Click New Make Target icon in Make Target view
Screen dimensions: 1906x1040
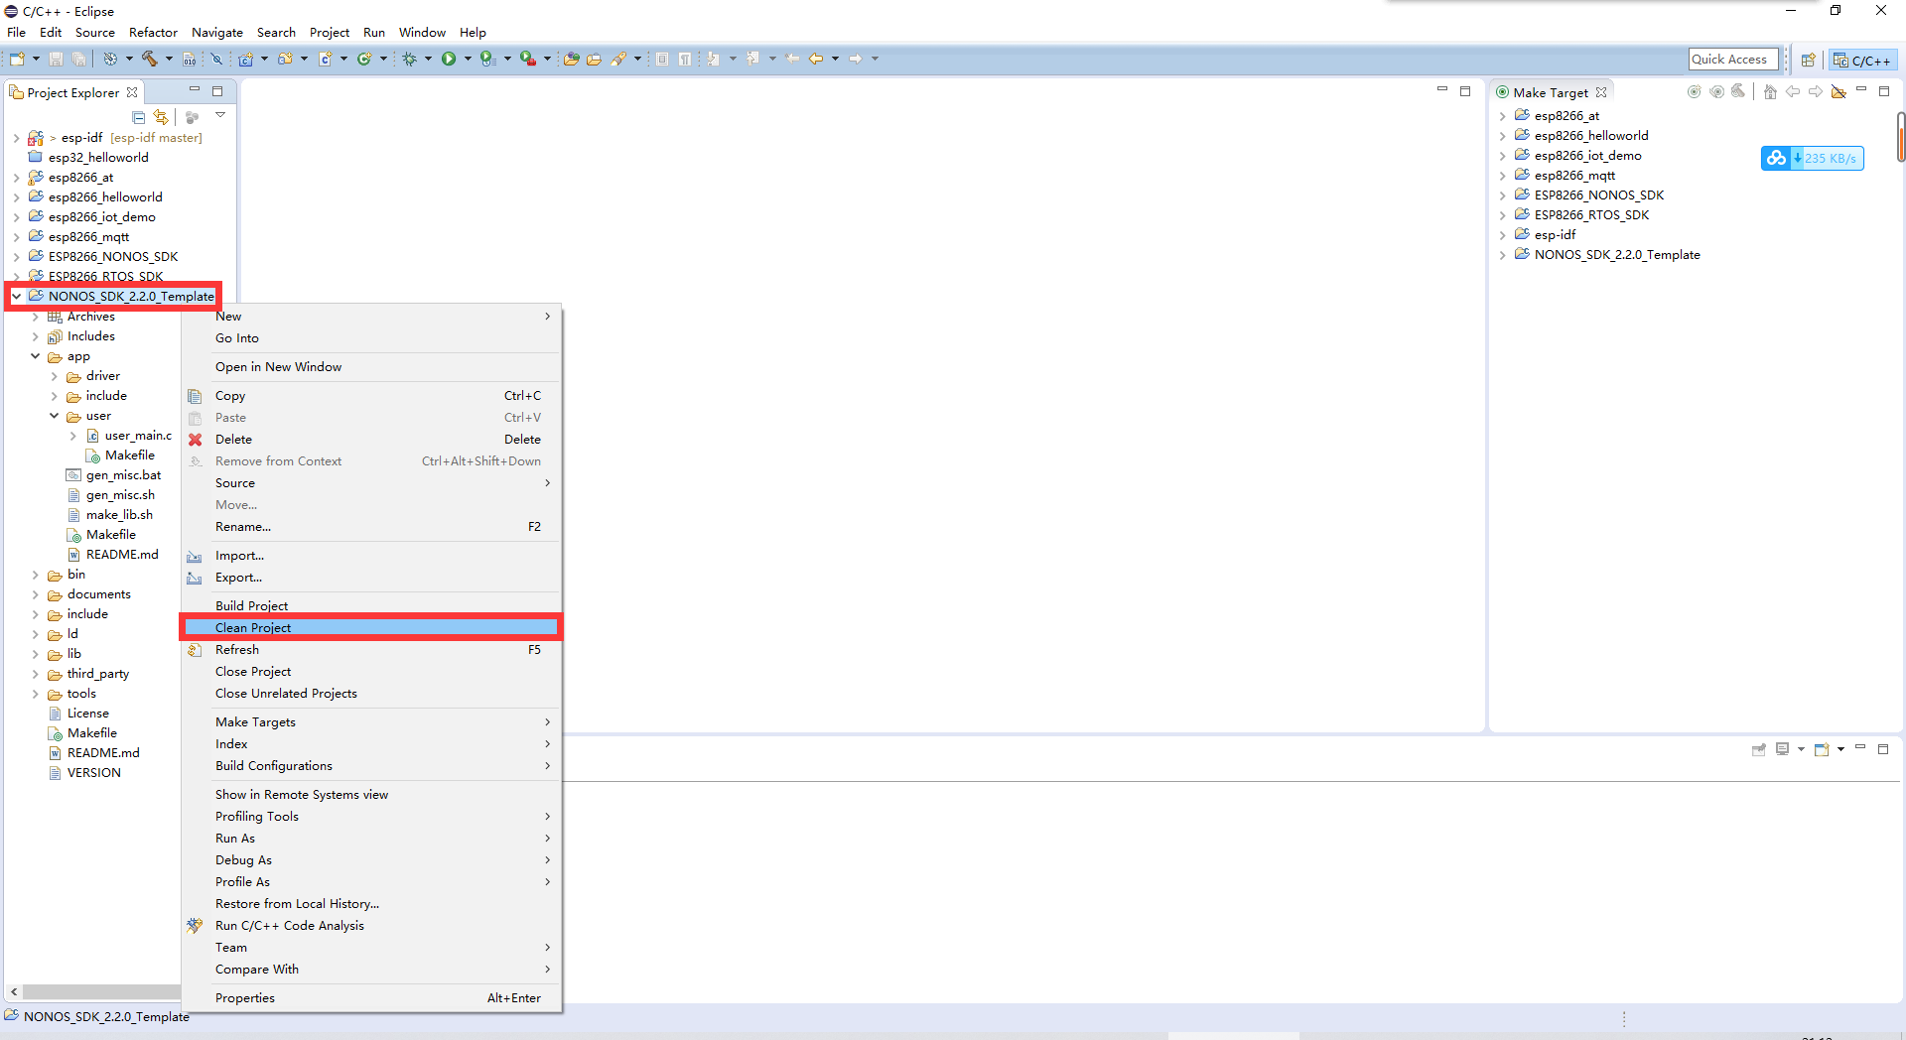(x=1695, y=91)
